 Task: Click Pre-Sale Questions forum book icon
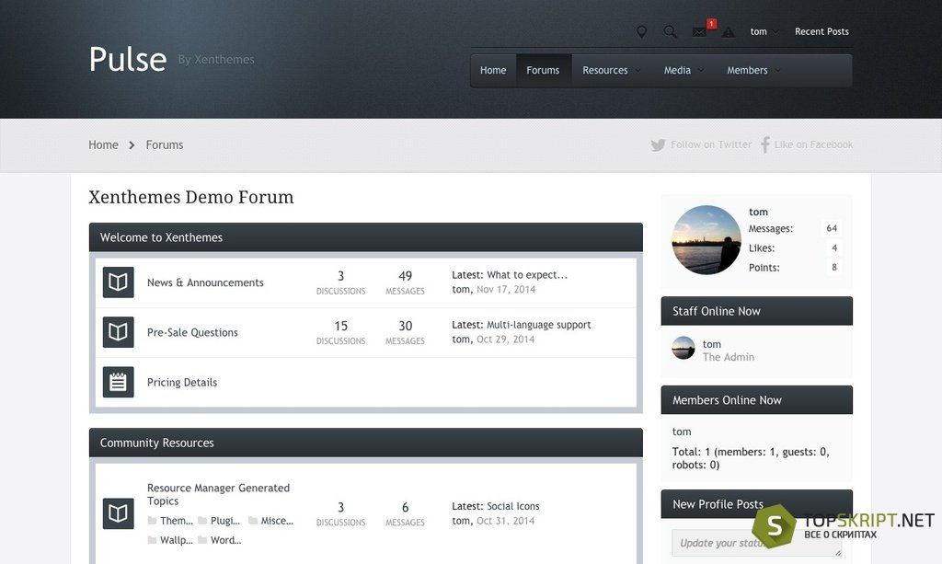[118, 332]
